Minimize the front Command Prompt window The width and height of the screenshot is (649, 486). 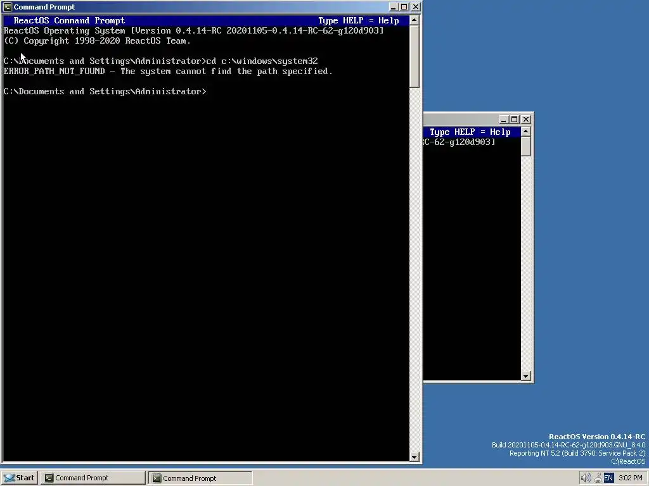(393, 7)
